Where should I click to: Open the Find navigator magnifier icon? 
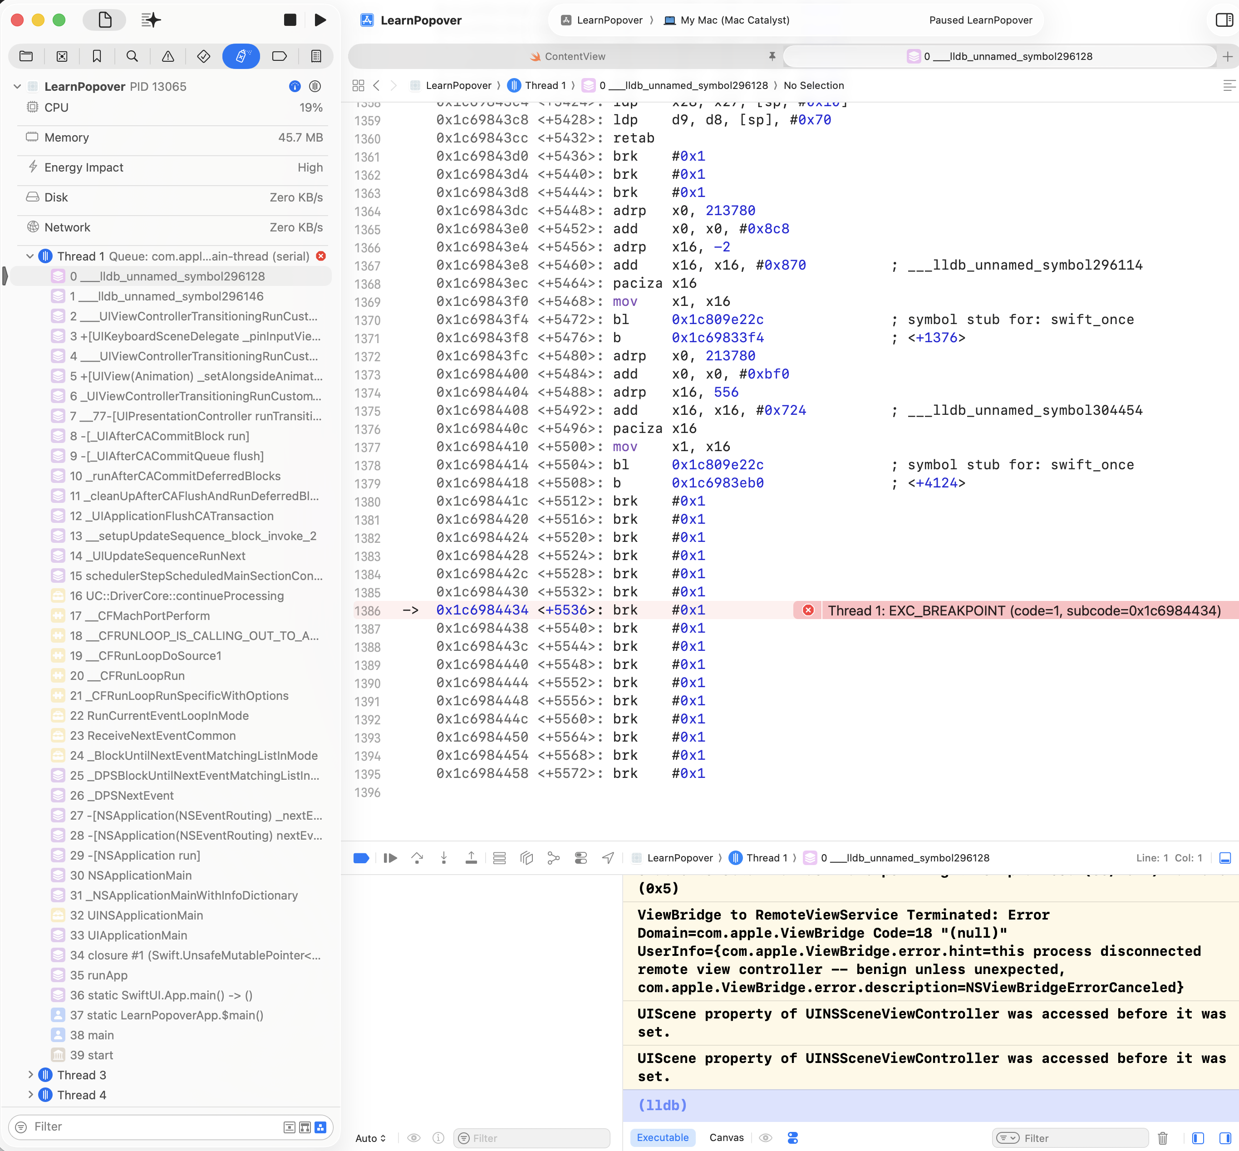point(132,56)
